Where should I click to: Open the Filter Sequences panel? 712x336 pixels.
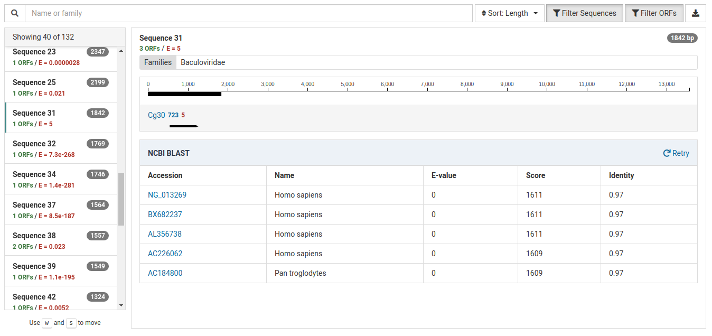pyautogui.click(x=584, y=13)
